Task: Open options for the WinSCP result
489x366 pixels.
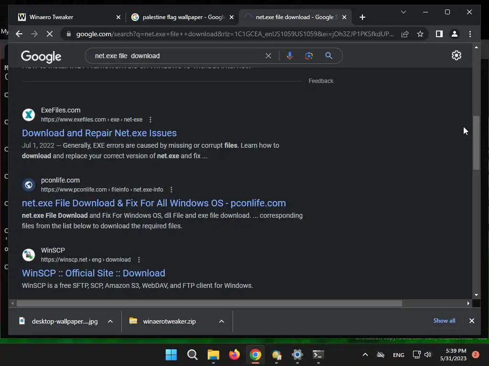Action: 139,260
